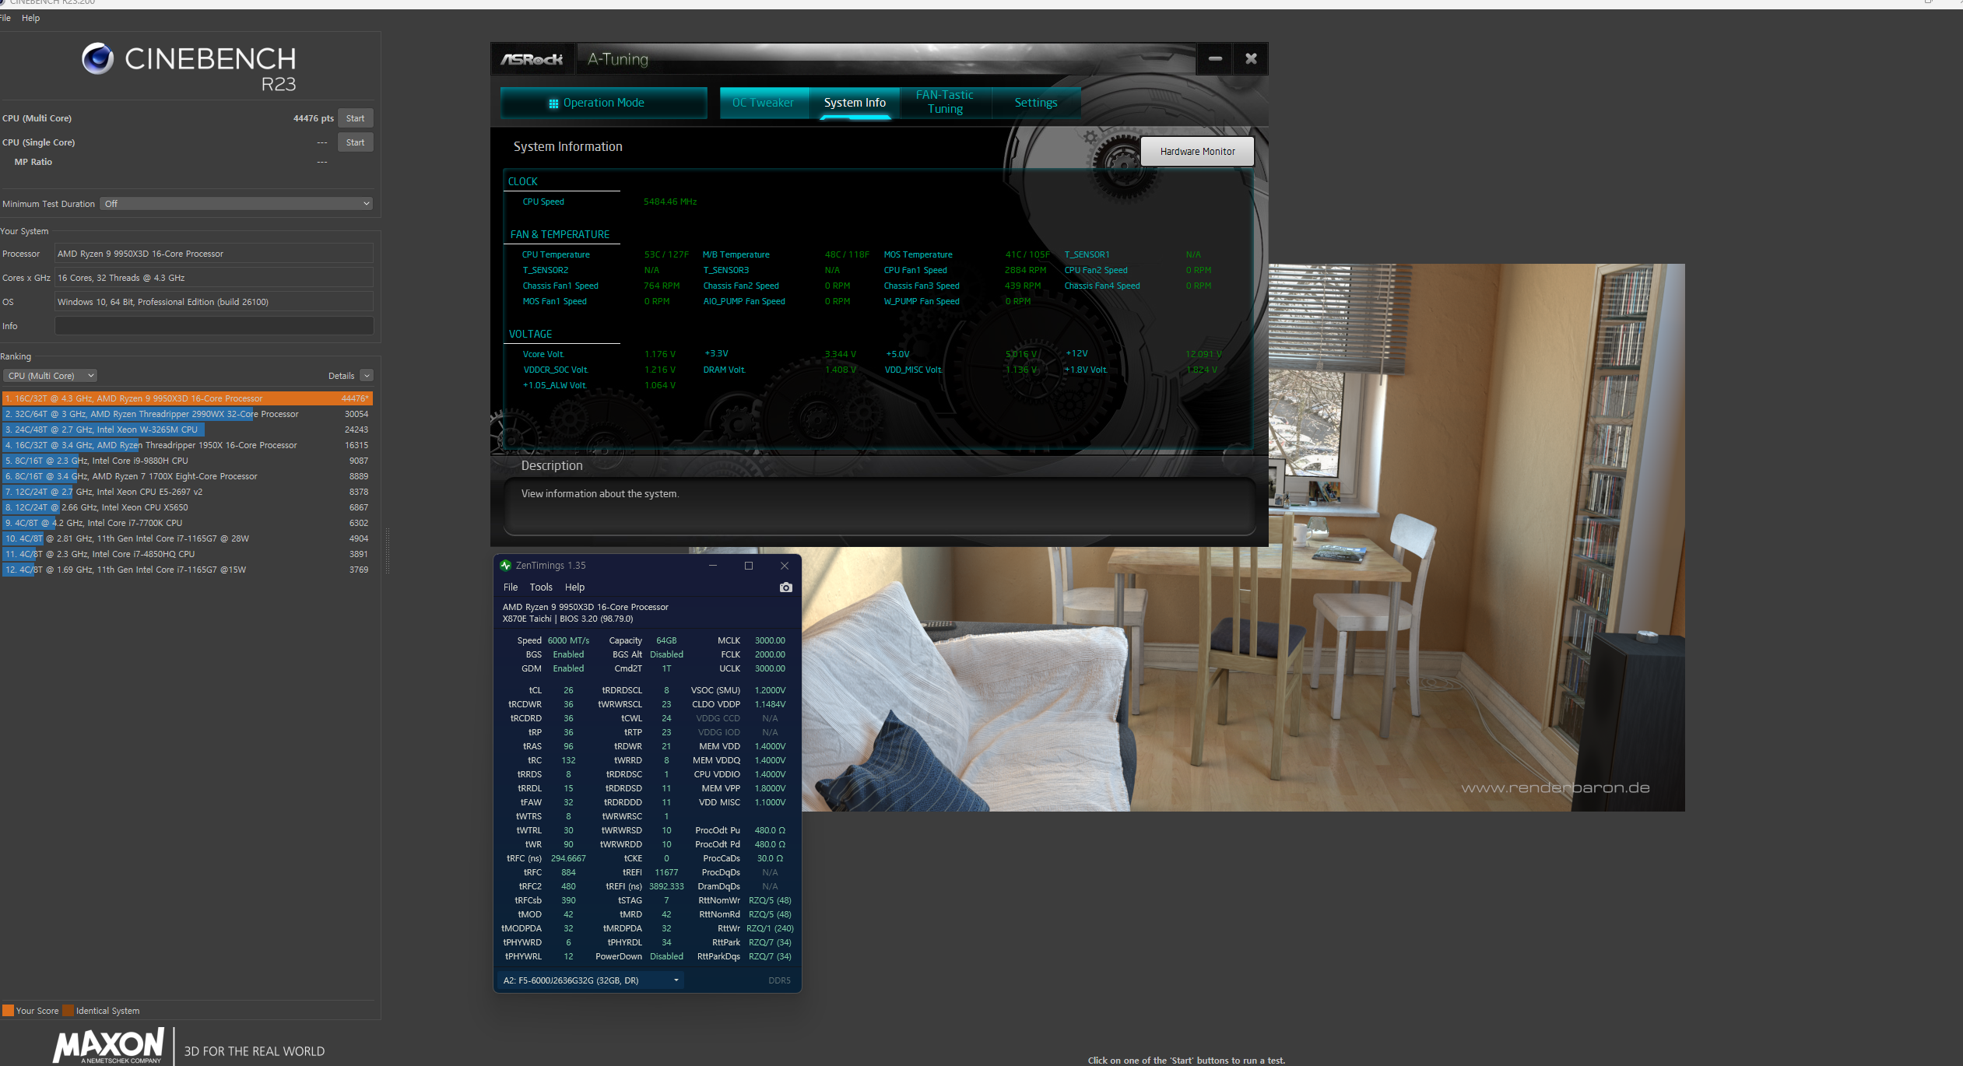
Task: Open the ZenTimings Tools menu
Action: tap(540, 587)
